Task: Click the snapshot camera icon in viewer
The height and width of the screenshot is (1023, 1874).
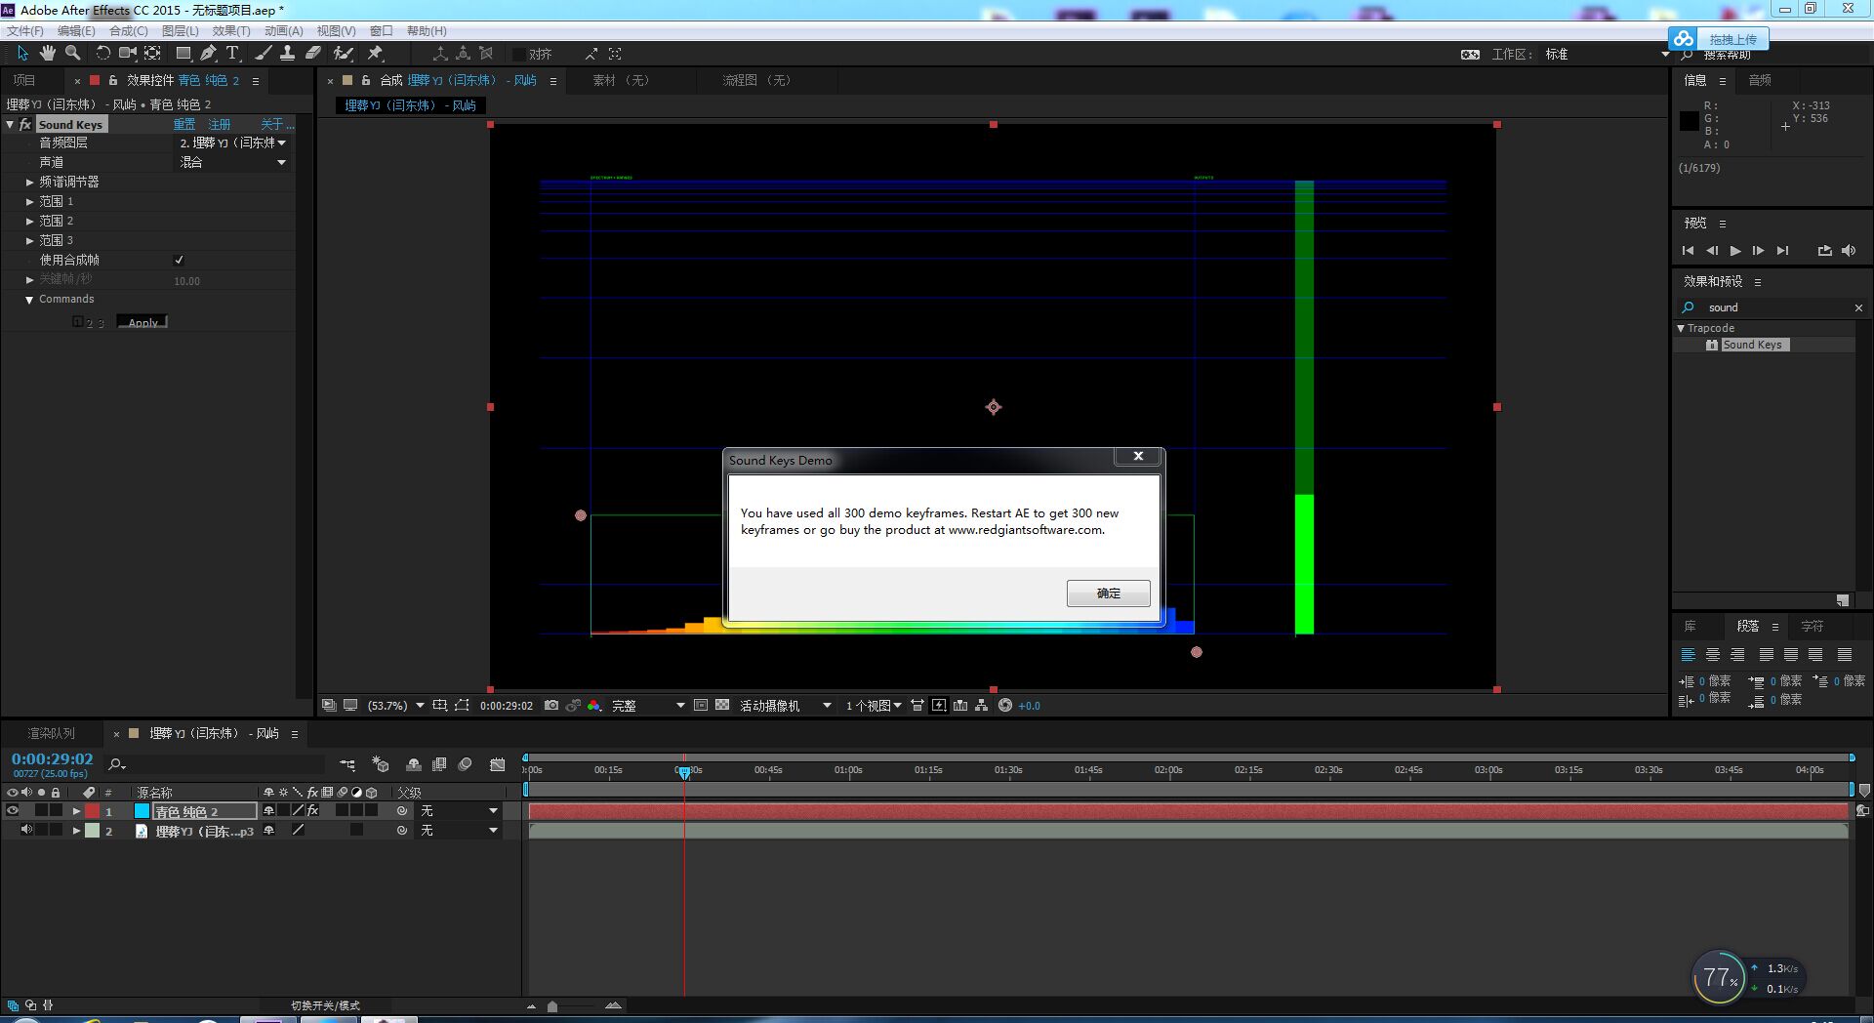Action: coord(551,706)
